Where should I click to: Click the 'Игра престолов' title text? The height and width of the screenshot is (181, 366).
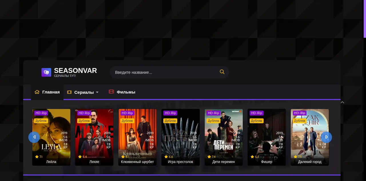(181, 162)
